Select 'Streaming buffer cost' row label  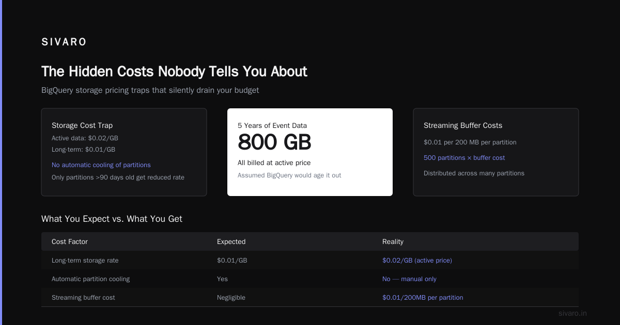click(x=83, y=298)
